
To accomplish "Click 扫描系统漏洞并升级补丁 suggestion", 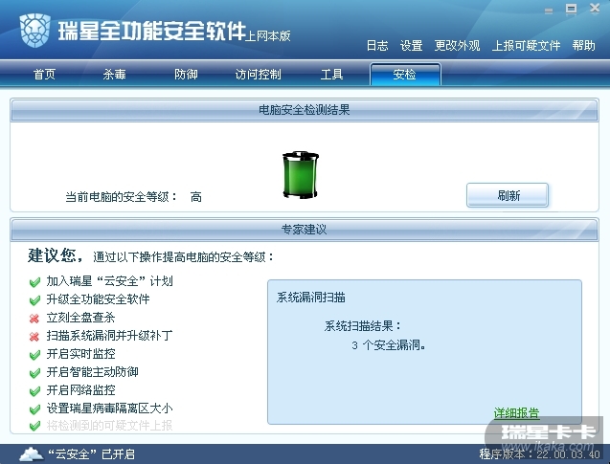I will (x=109, y=335).
